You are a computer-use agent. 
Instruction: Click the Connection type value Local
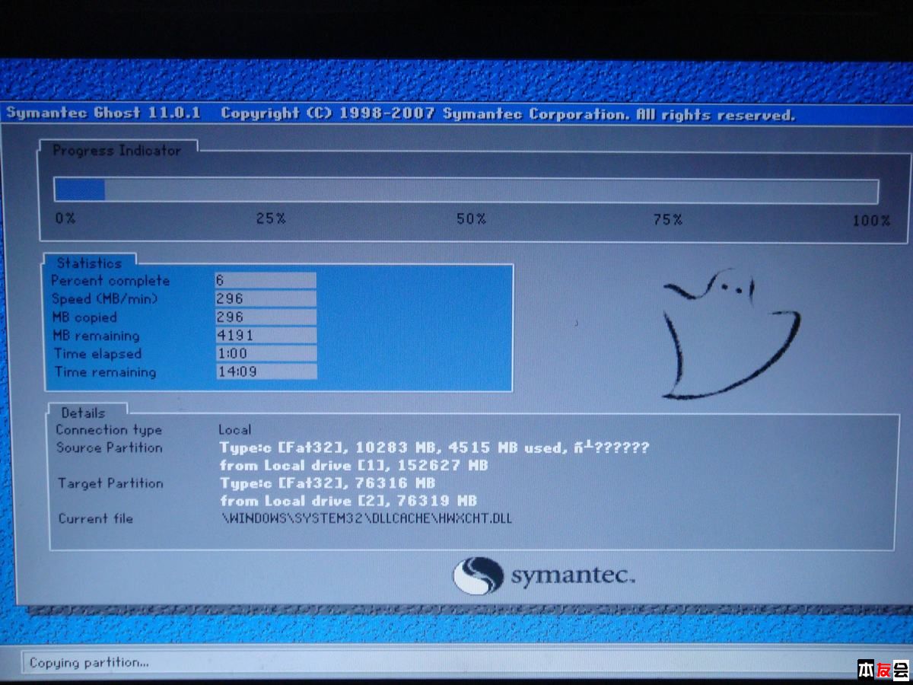(234, 430)
